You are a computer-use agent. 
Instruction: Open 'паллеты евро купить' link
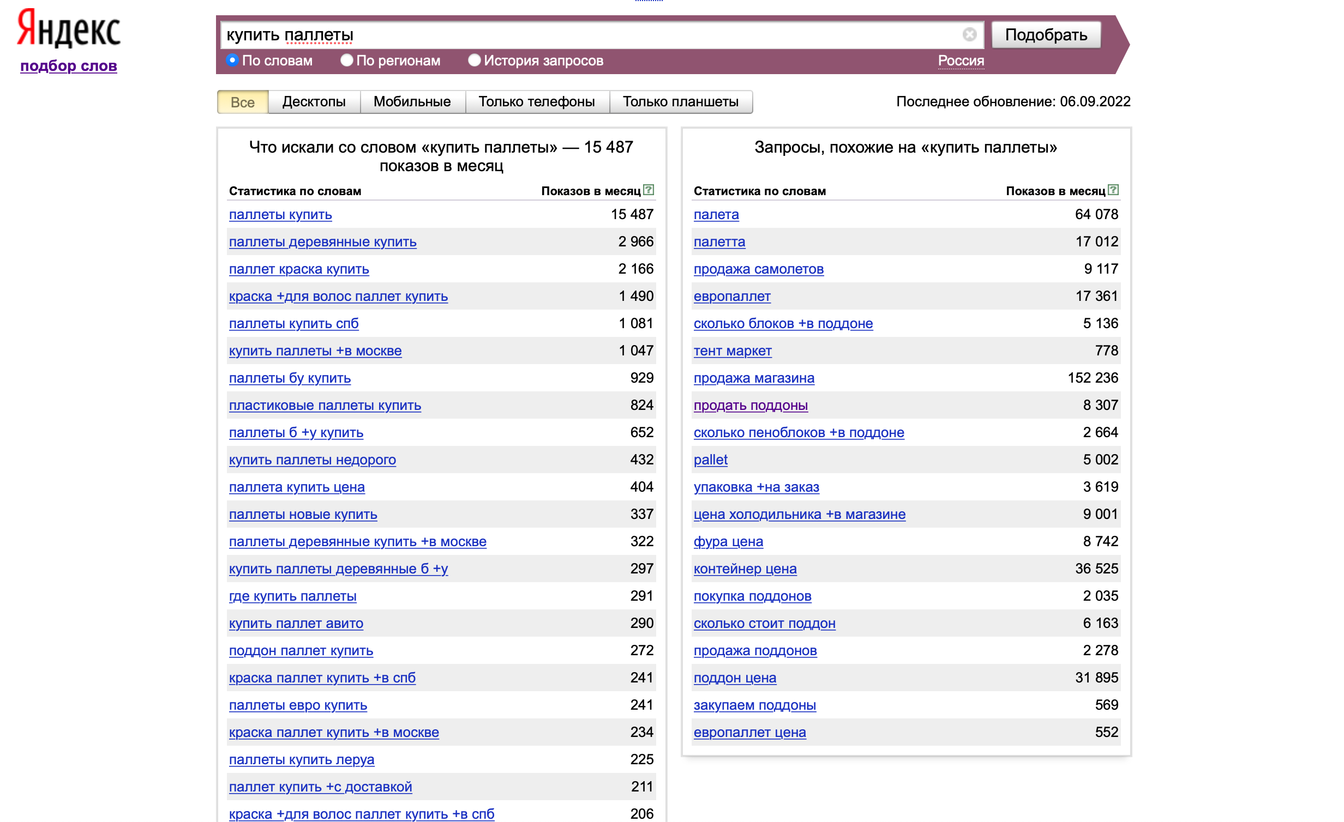[298, 705]
